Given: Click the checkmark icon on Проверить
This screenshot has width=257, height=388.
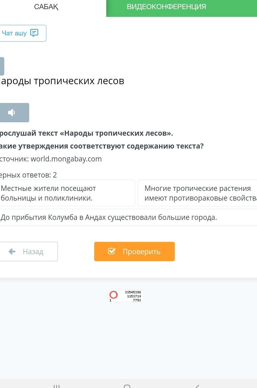Looking at the screenshot, I should tap(112, 251).
